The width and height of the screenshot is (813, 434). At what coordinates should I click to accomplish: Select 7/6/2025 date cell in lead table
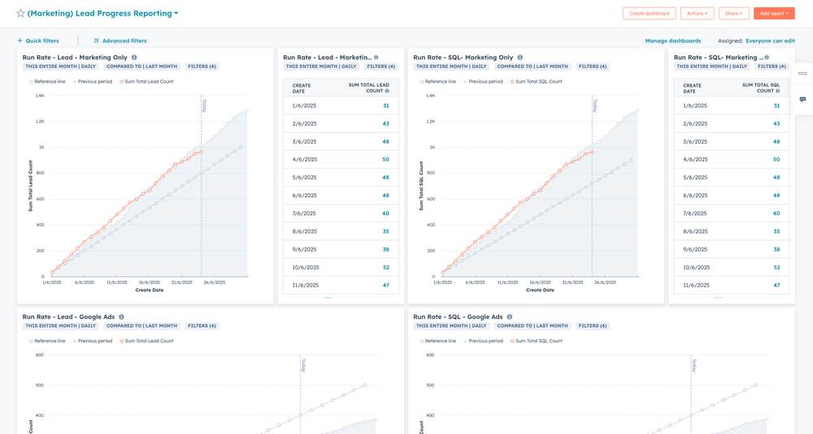pos(304,213)
